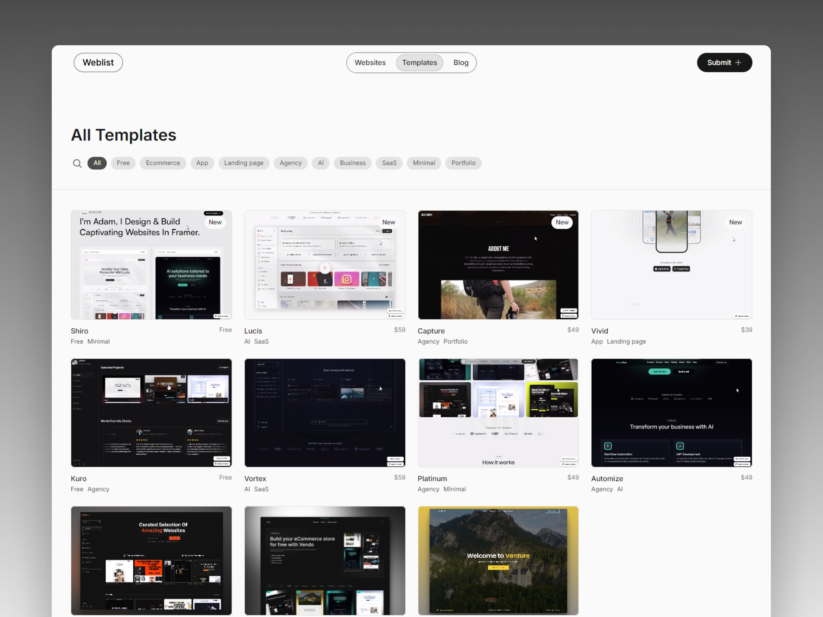Enable the Free templates filter
Viewport: 823px width, 617px height.
(123, 163)
